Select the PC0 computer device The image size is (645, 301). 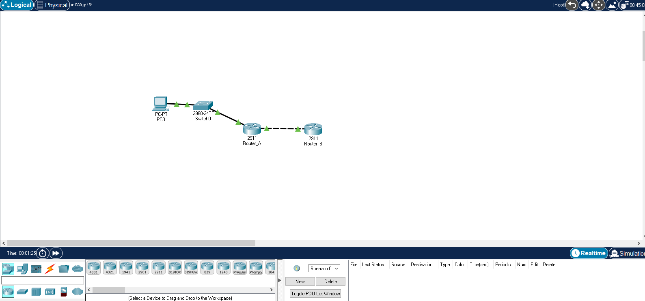click(161, 104)
